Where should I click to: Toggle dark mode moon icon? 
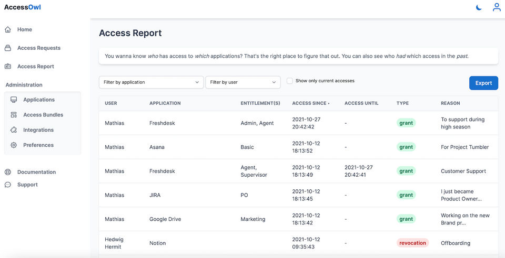click(479, 7)
